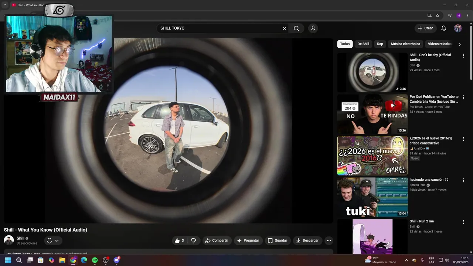This screenshot has height=266, width=473.
Task: Like the video with thumbs up
Action: pos(180,241)
